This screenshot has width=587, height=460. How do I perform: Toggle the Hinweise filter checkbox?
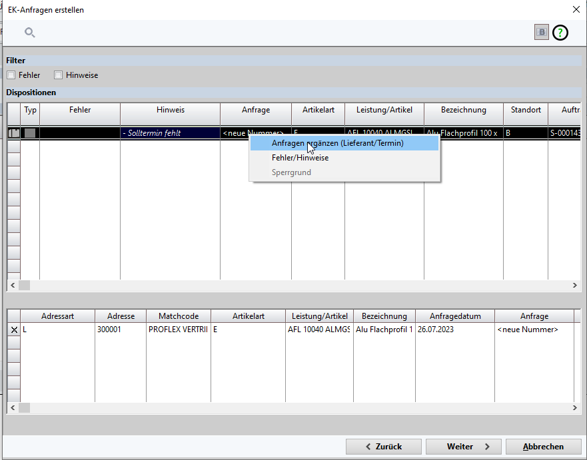tap(59, 75)
